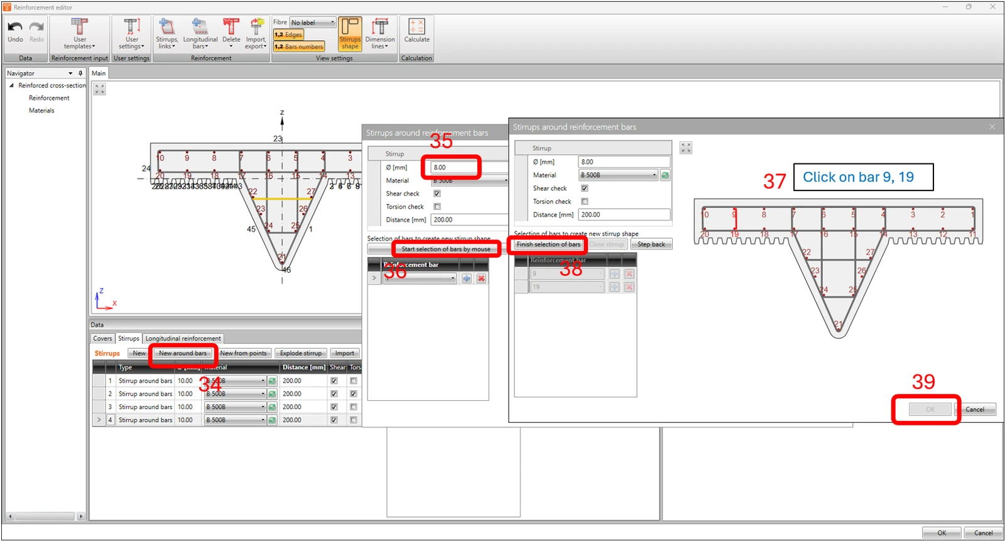
Task: Delete bar 9 from the selection list
Action: click(x=629, y=274)
